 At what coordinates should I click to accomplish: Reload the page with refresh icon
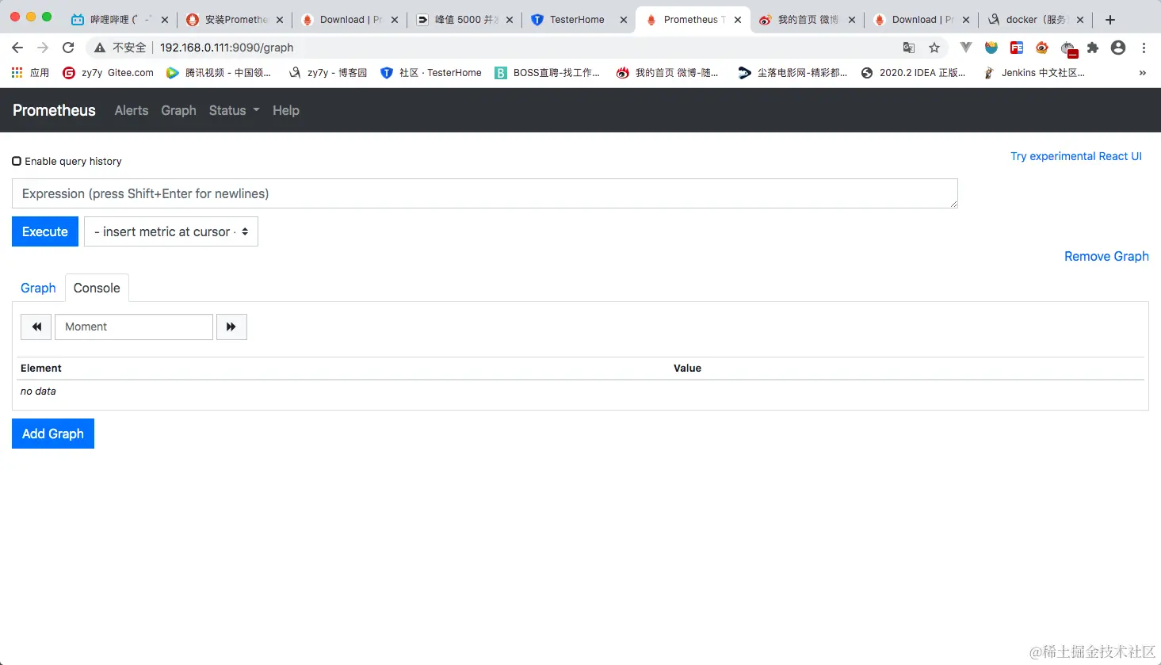click(68, 48)
